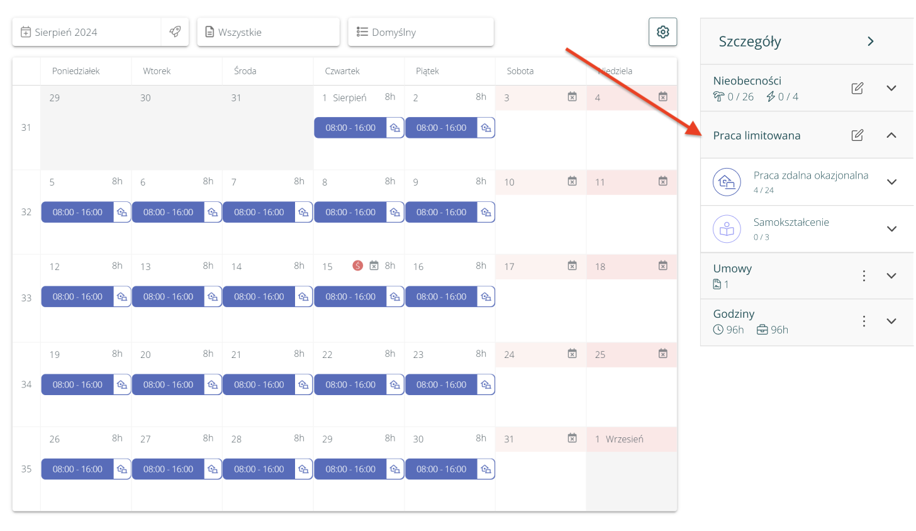This screenshot has height=531, width=916.
Task: Expand the Nieobecności section
Action: [x=891, y=88]
